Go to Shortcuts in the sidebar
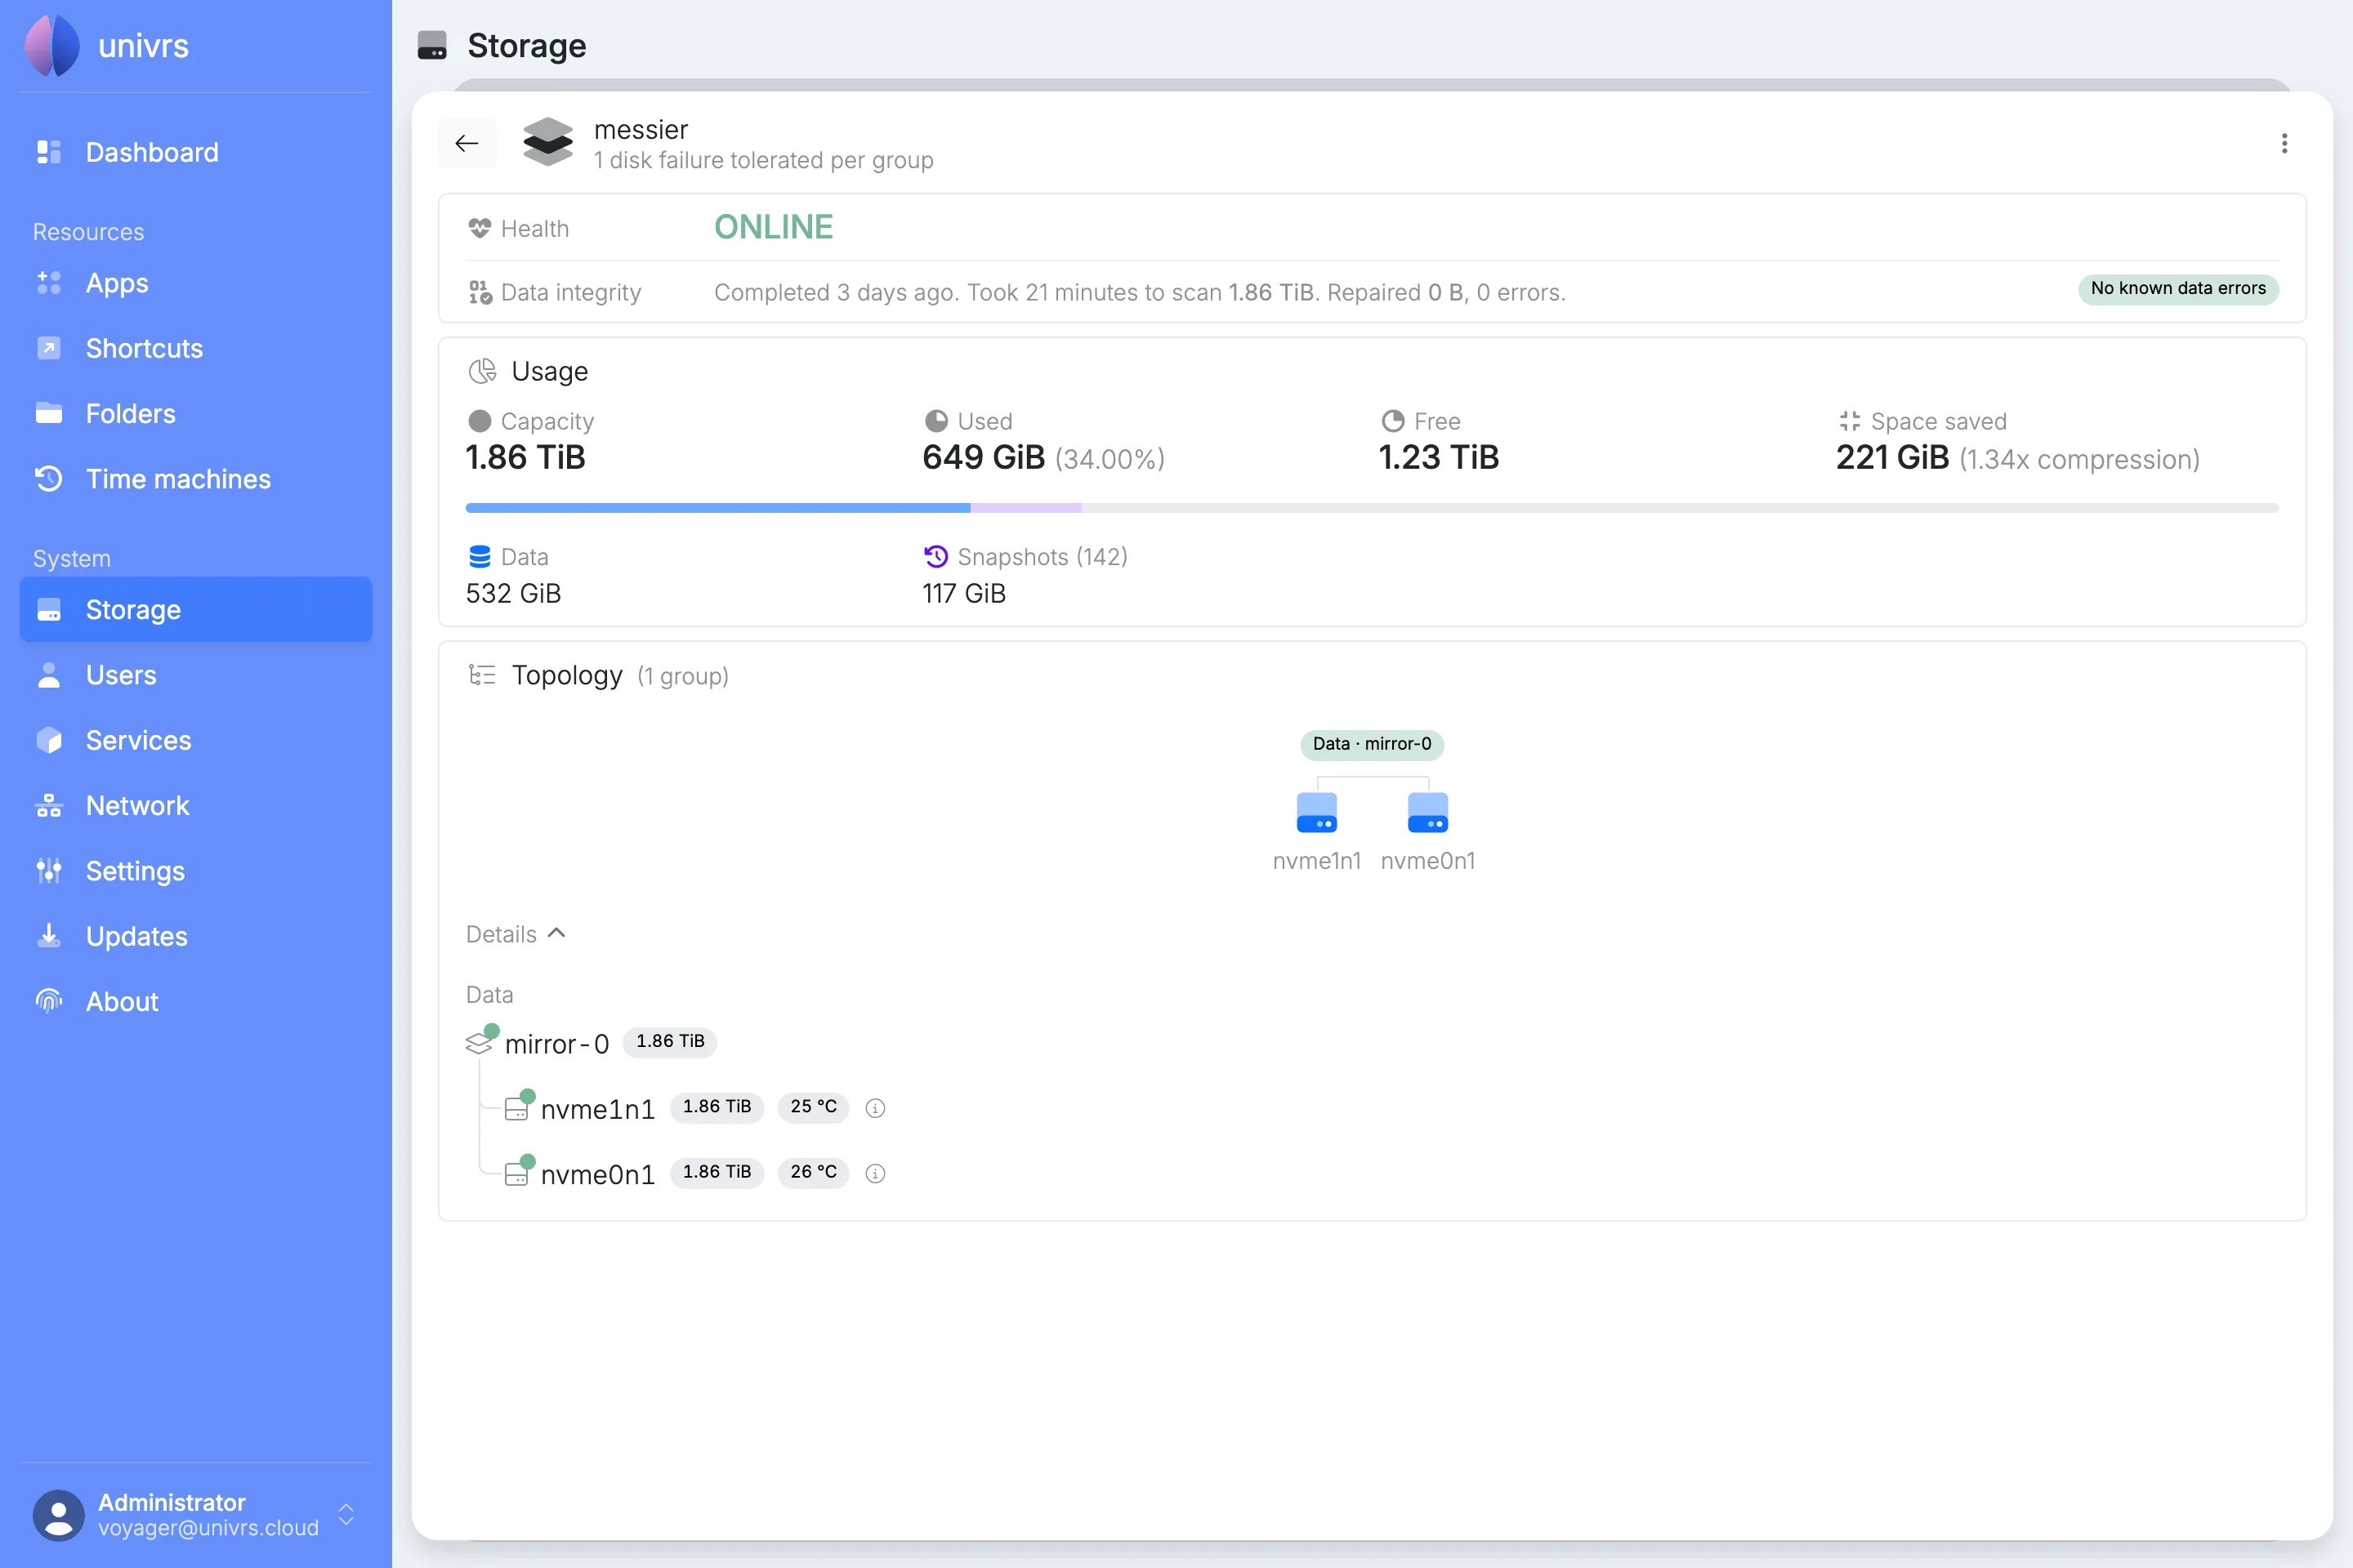The image size is (2353, 1568). click(196, 348)
